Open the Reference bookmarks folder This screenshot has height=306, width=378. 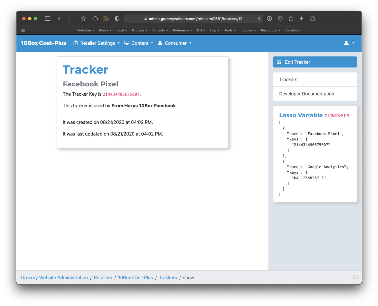pos(182,30)
